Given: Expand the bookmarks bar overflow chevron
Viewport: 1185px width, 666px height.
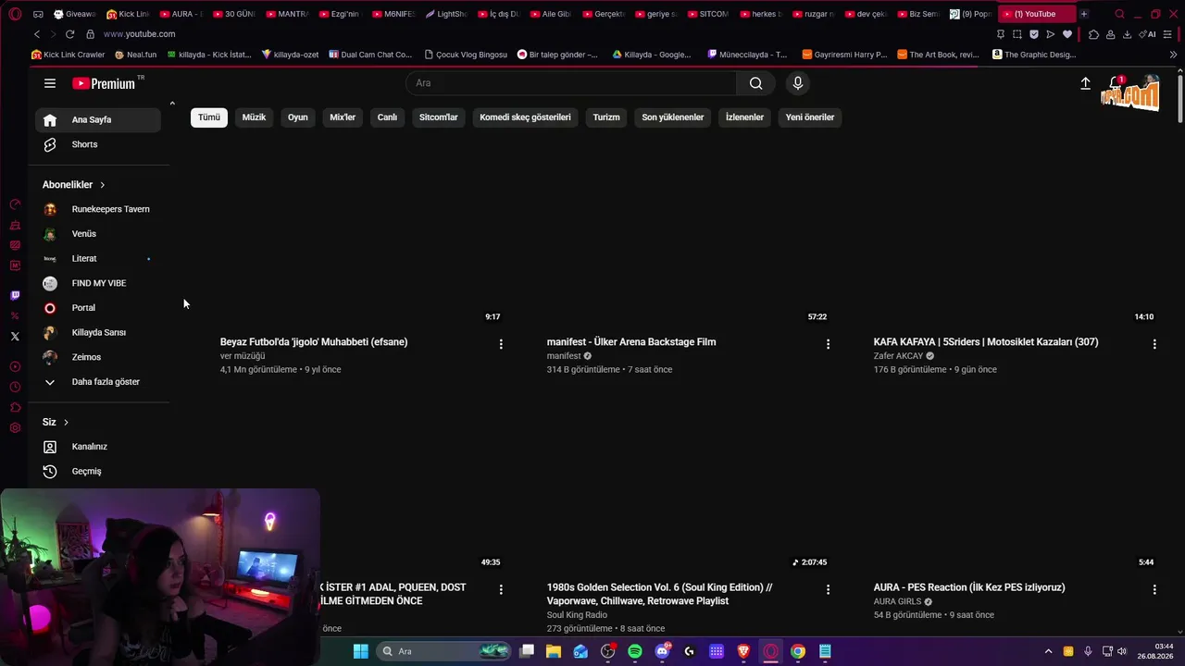Looking at the screenshot, I should pos(1173,55).
